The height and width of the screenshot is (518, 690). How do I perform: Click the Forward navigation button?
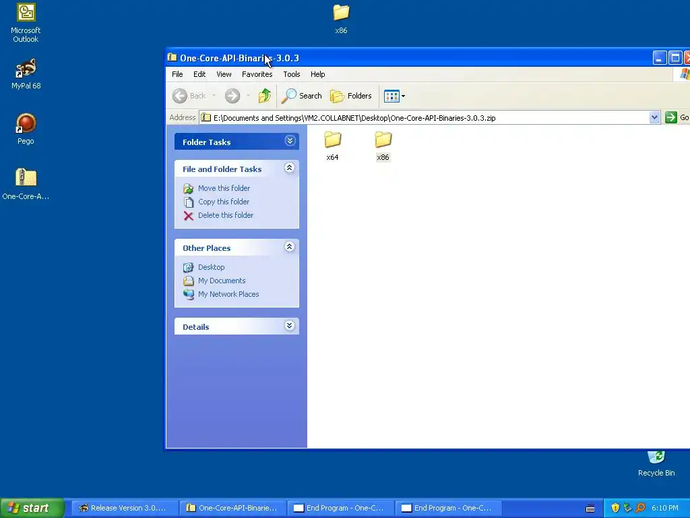coord(232,96)
